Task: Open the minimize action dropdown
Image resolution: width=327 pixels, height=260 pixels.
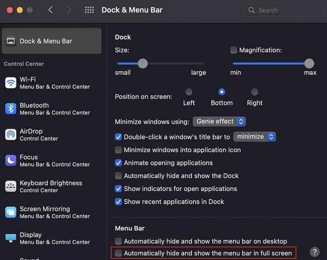Action: (255, 137)
